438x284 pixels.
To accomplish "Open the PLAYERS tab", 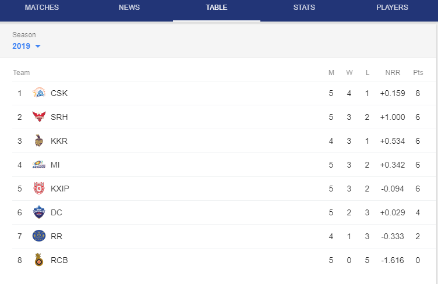I will click(x=392, y=8).
